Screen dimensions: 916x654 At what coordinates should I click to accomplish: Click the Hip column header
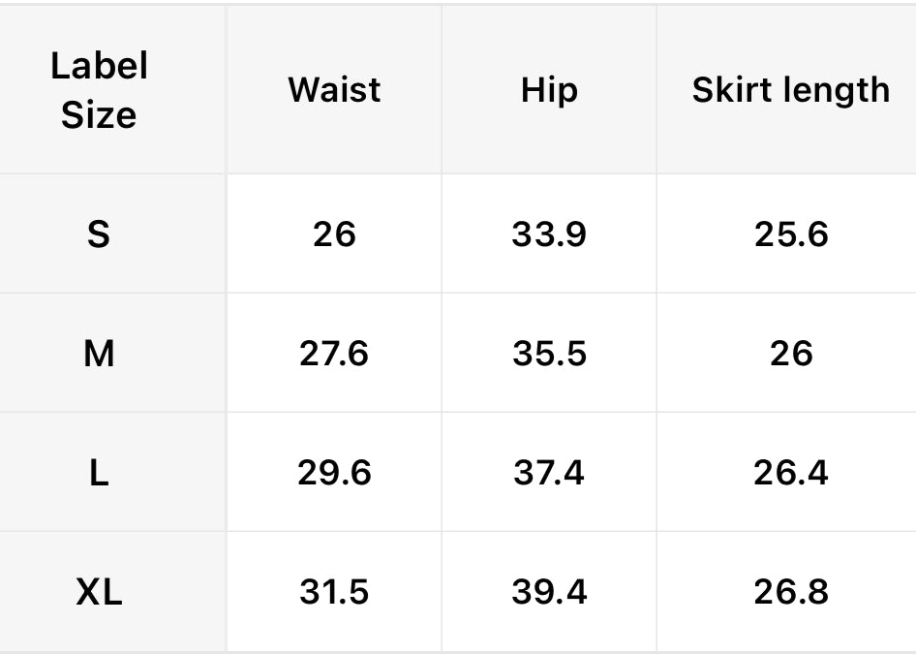(x=549, y=90)
